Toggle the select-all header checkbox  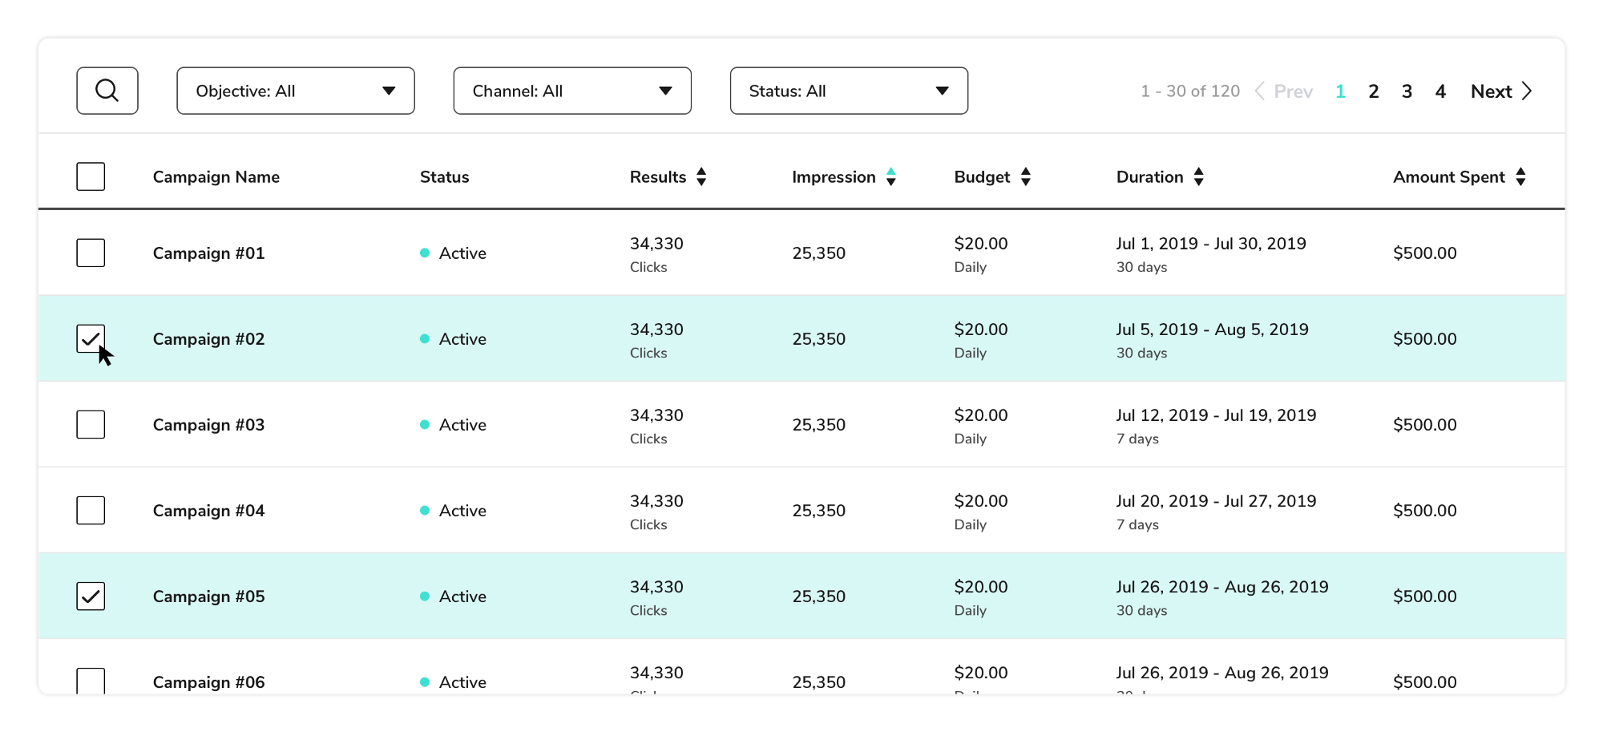tap(91, 176)
